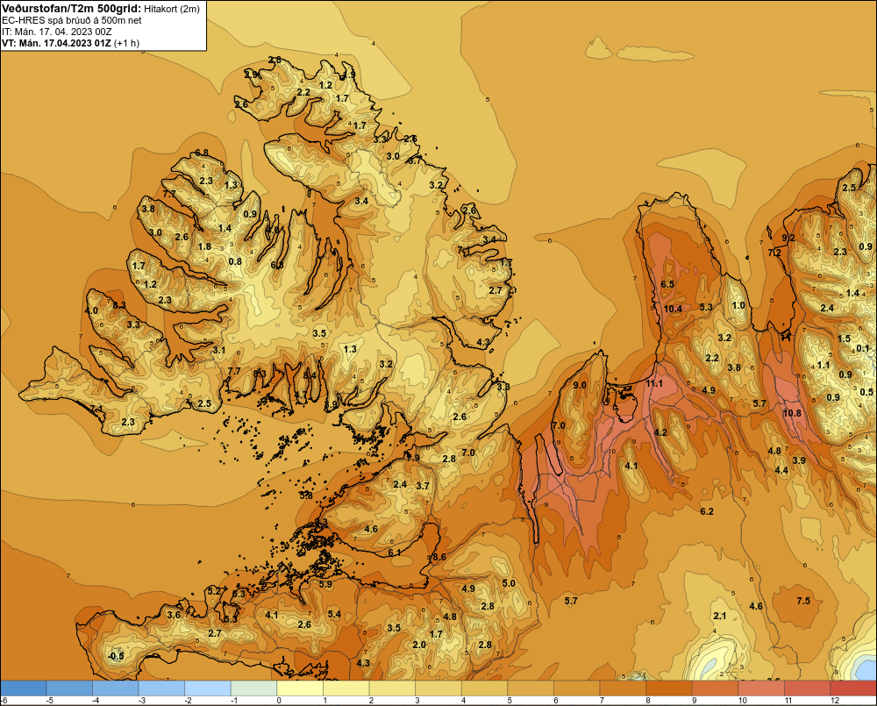877x706 pixels.
Task: Select legend swatch between -4 and -3
Action: (115, 688)
